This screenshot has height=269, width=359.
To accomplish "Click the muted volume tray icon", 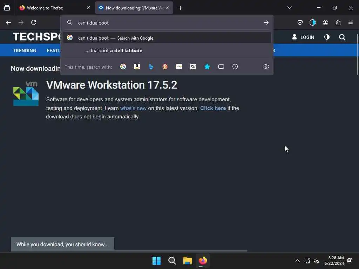I will pyautogui.click(x=316, y=261).
